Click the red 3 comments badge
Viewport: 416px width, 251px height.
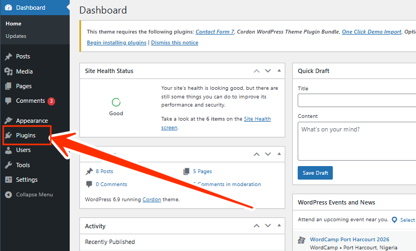pyautogui.click(x=51, y=101)
